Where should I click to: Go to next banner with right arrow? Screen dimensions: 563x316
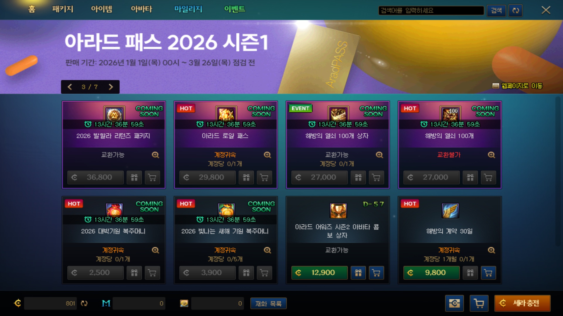click(x=111, y=87)
